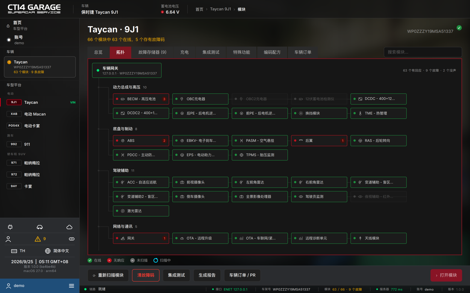Click the demo user bar at sidebar bottom
This screenshot has width=470, height=293.
tap(40, 286)
